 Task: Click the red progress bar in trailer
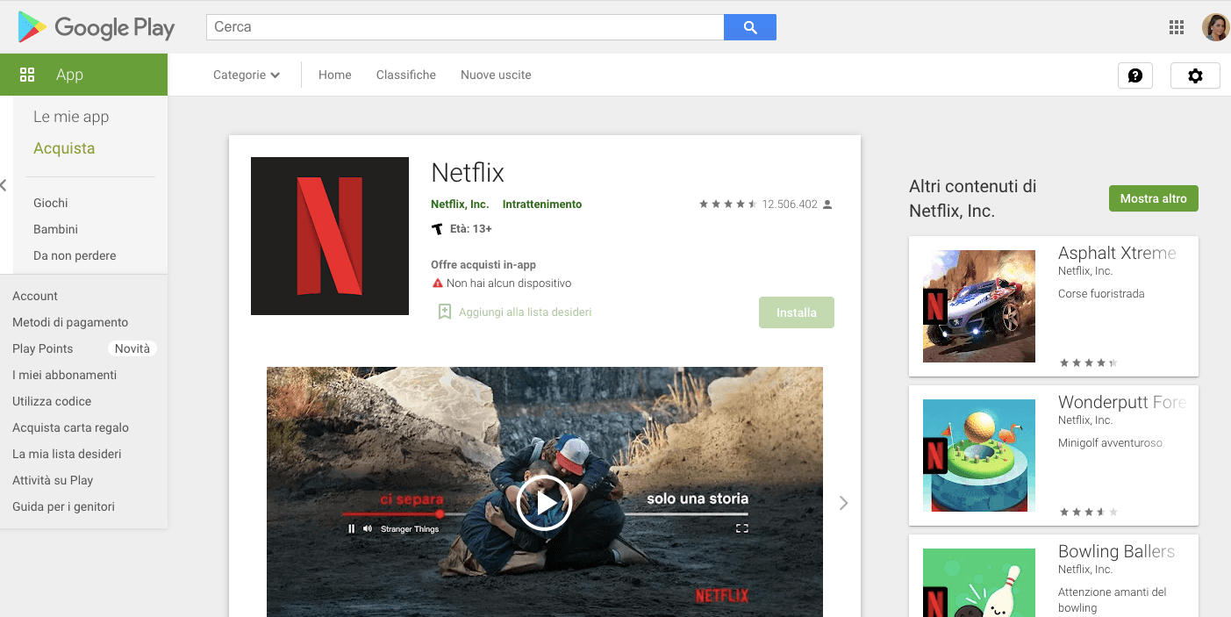390,513
